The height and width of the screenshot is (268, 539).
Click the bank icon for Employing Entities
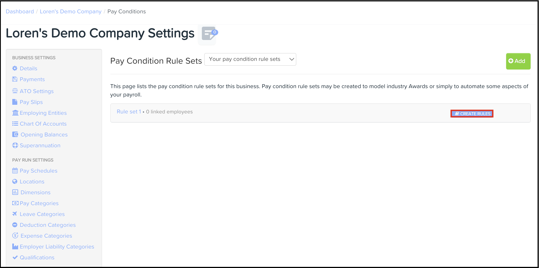coord(15,113)
